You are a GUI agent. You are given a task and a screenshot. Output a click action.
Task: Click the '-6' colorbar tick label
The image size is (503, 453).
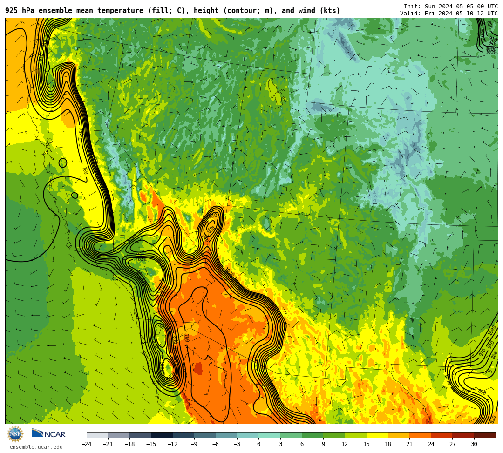click(216, 444)
